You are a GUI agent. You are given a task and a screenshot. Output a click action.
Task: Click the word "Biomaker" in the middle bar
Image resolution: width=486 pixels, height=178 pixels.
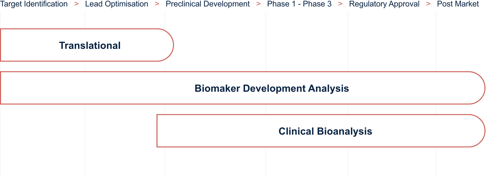pos(217,89)
